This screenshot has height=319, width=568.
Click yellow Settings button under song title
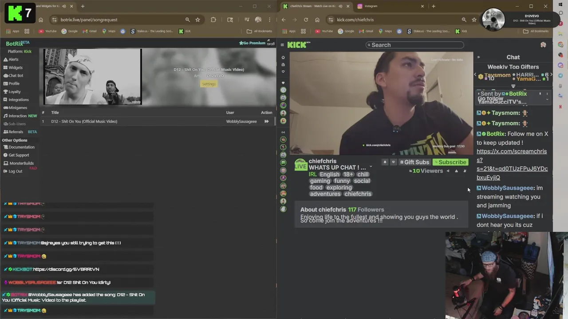click(x=209, y=84)
